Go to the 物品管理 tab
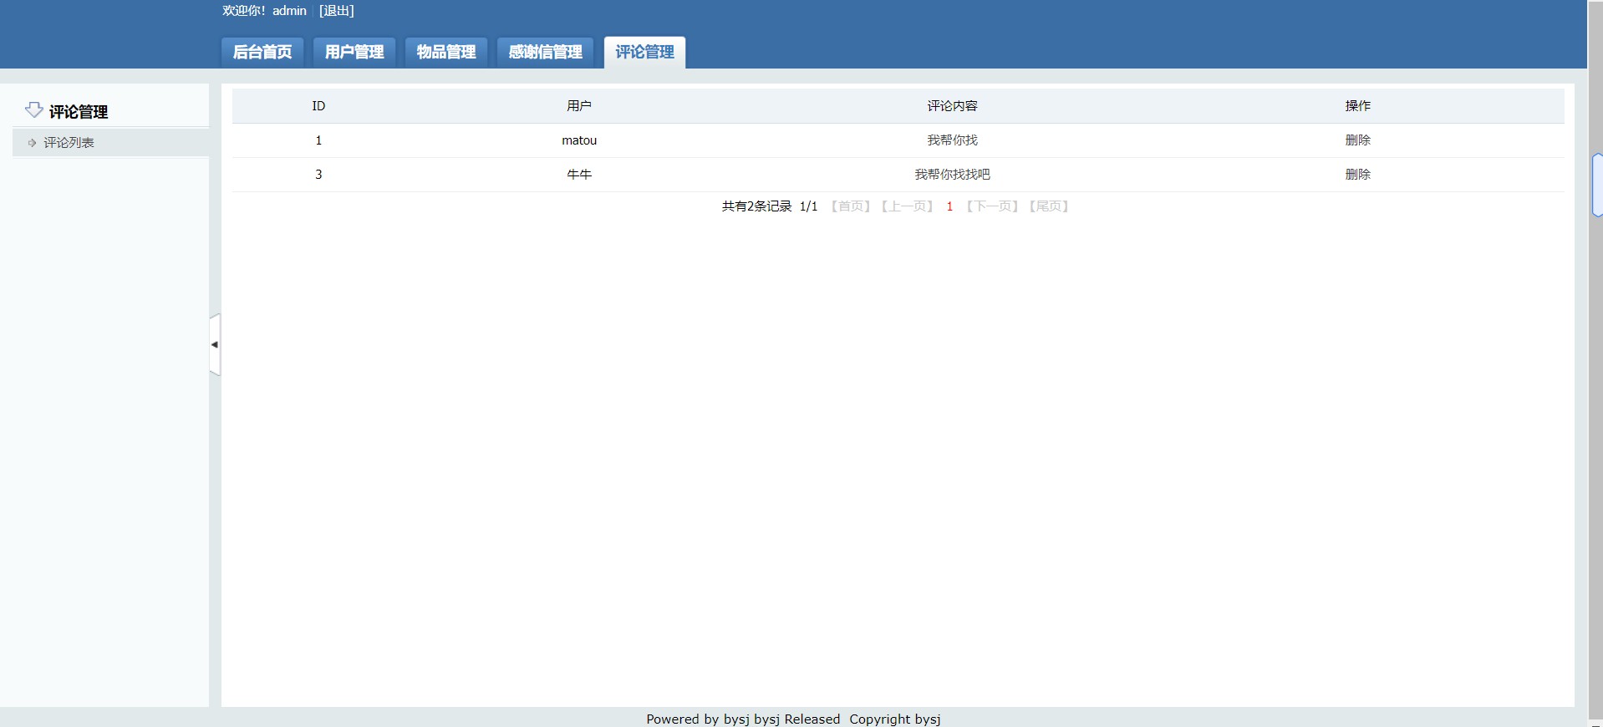The height and width of the screenshot is (727, 1603). coord(446,52)
